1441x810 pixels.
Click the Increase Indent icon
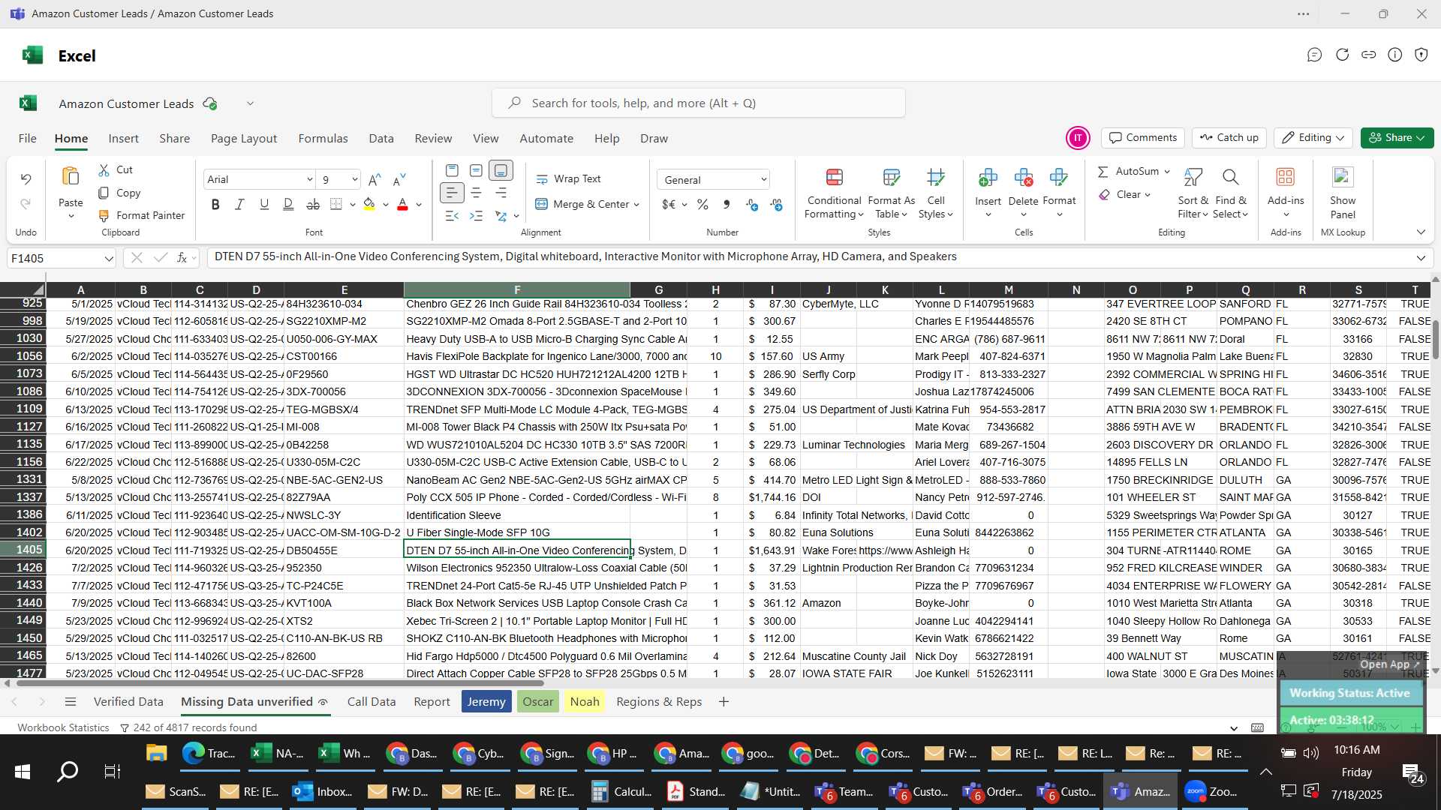(x=476, y=216)
